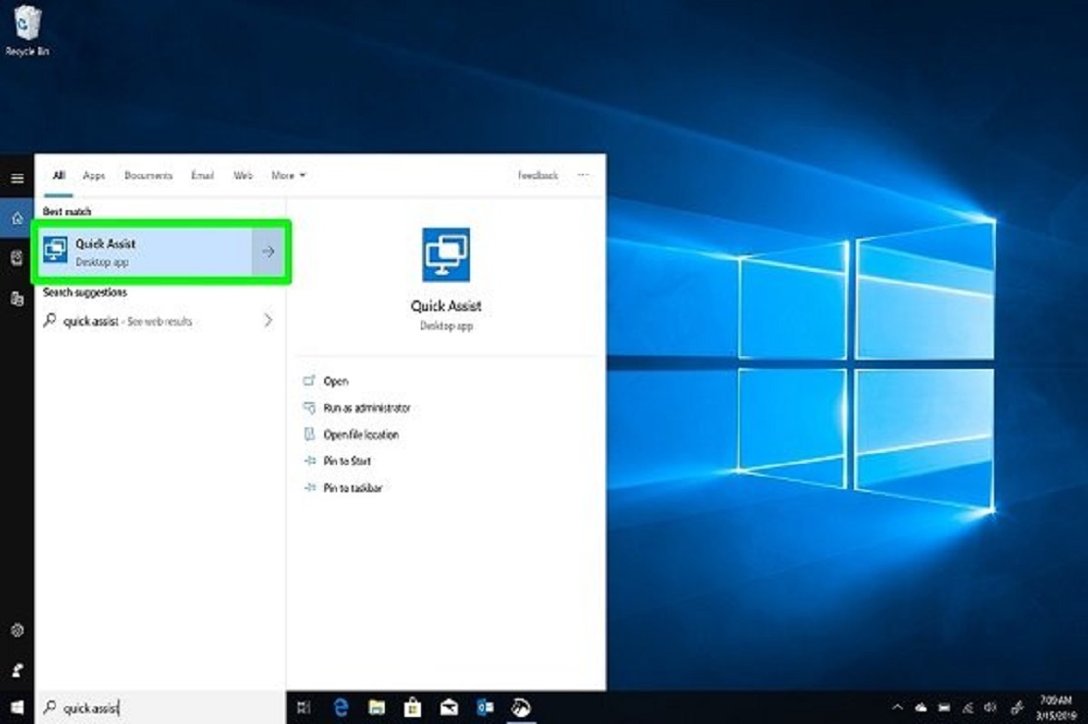Show hidden system tray icons
This screenshot has height=724, width=1088.
pos(897,707)
